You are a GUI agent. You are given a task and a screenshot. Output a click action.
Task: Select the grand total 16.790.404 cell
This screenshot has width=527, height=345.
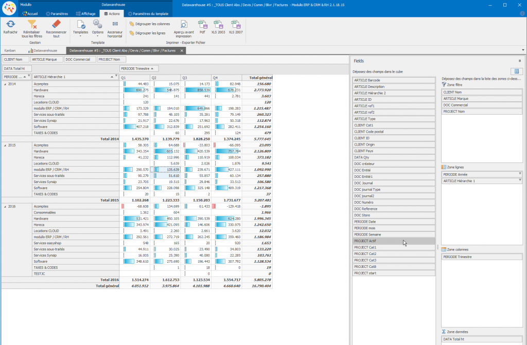[x=257, y=286]
